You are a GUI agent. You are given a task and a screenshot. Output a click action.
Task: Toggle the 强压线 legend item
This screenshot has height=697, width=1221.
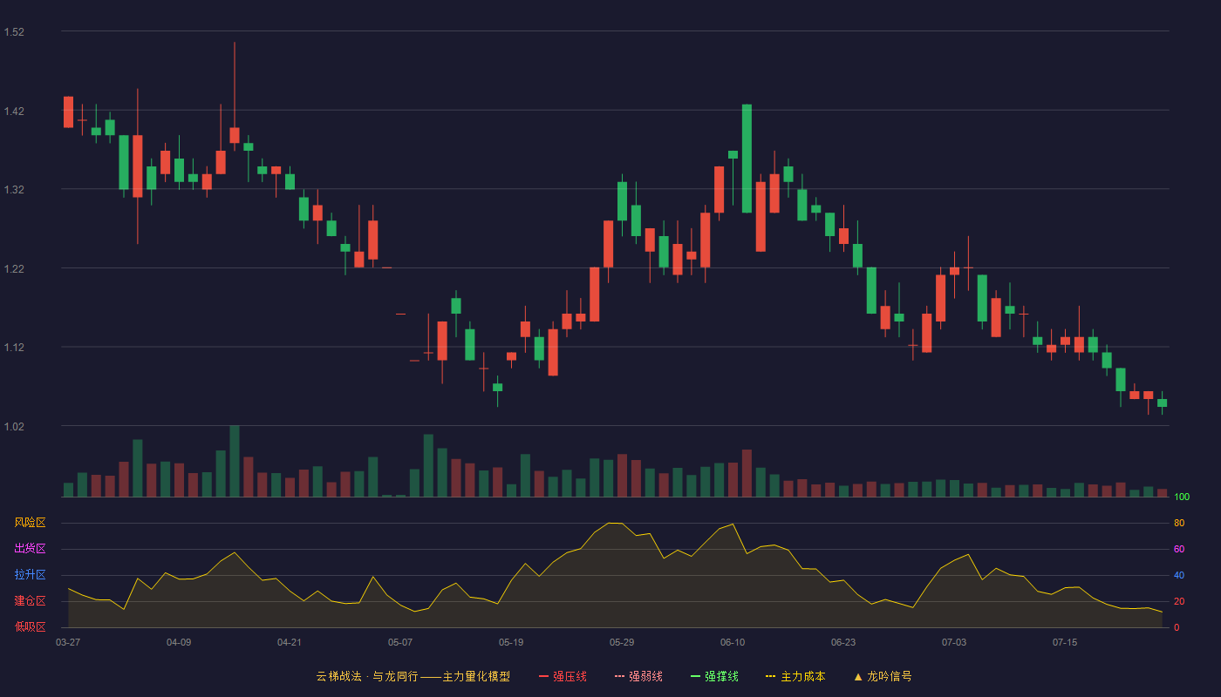tap(563, 676)
